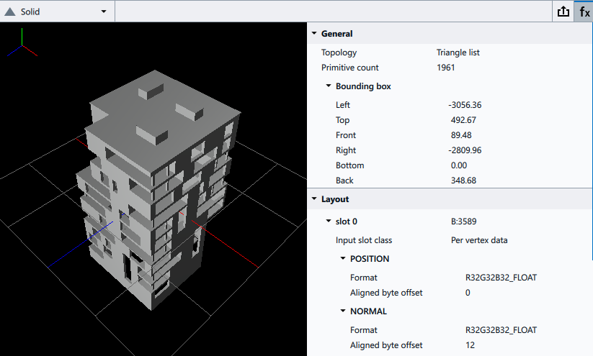Select the B:3589 slot buffer value

465,222
